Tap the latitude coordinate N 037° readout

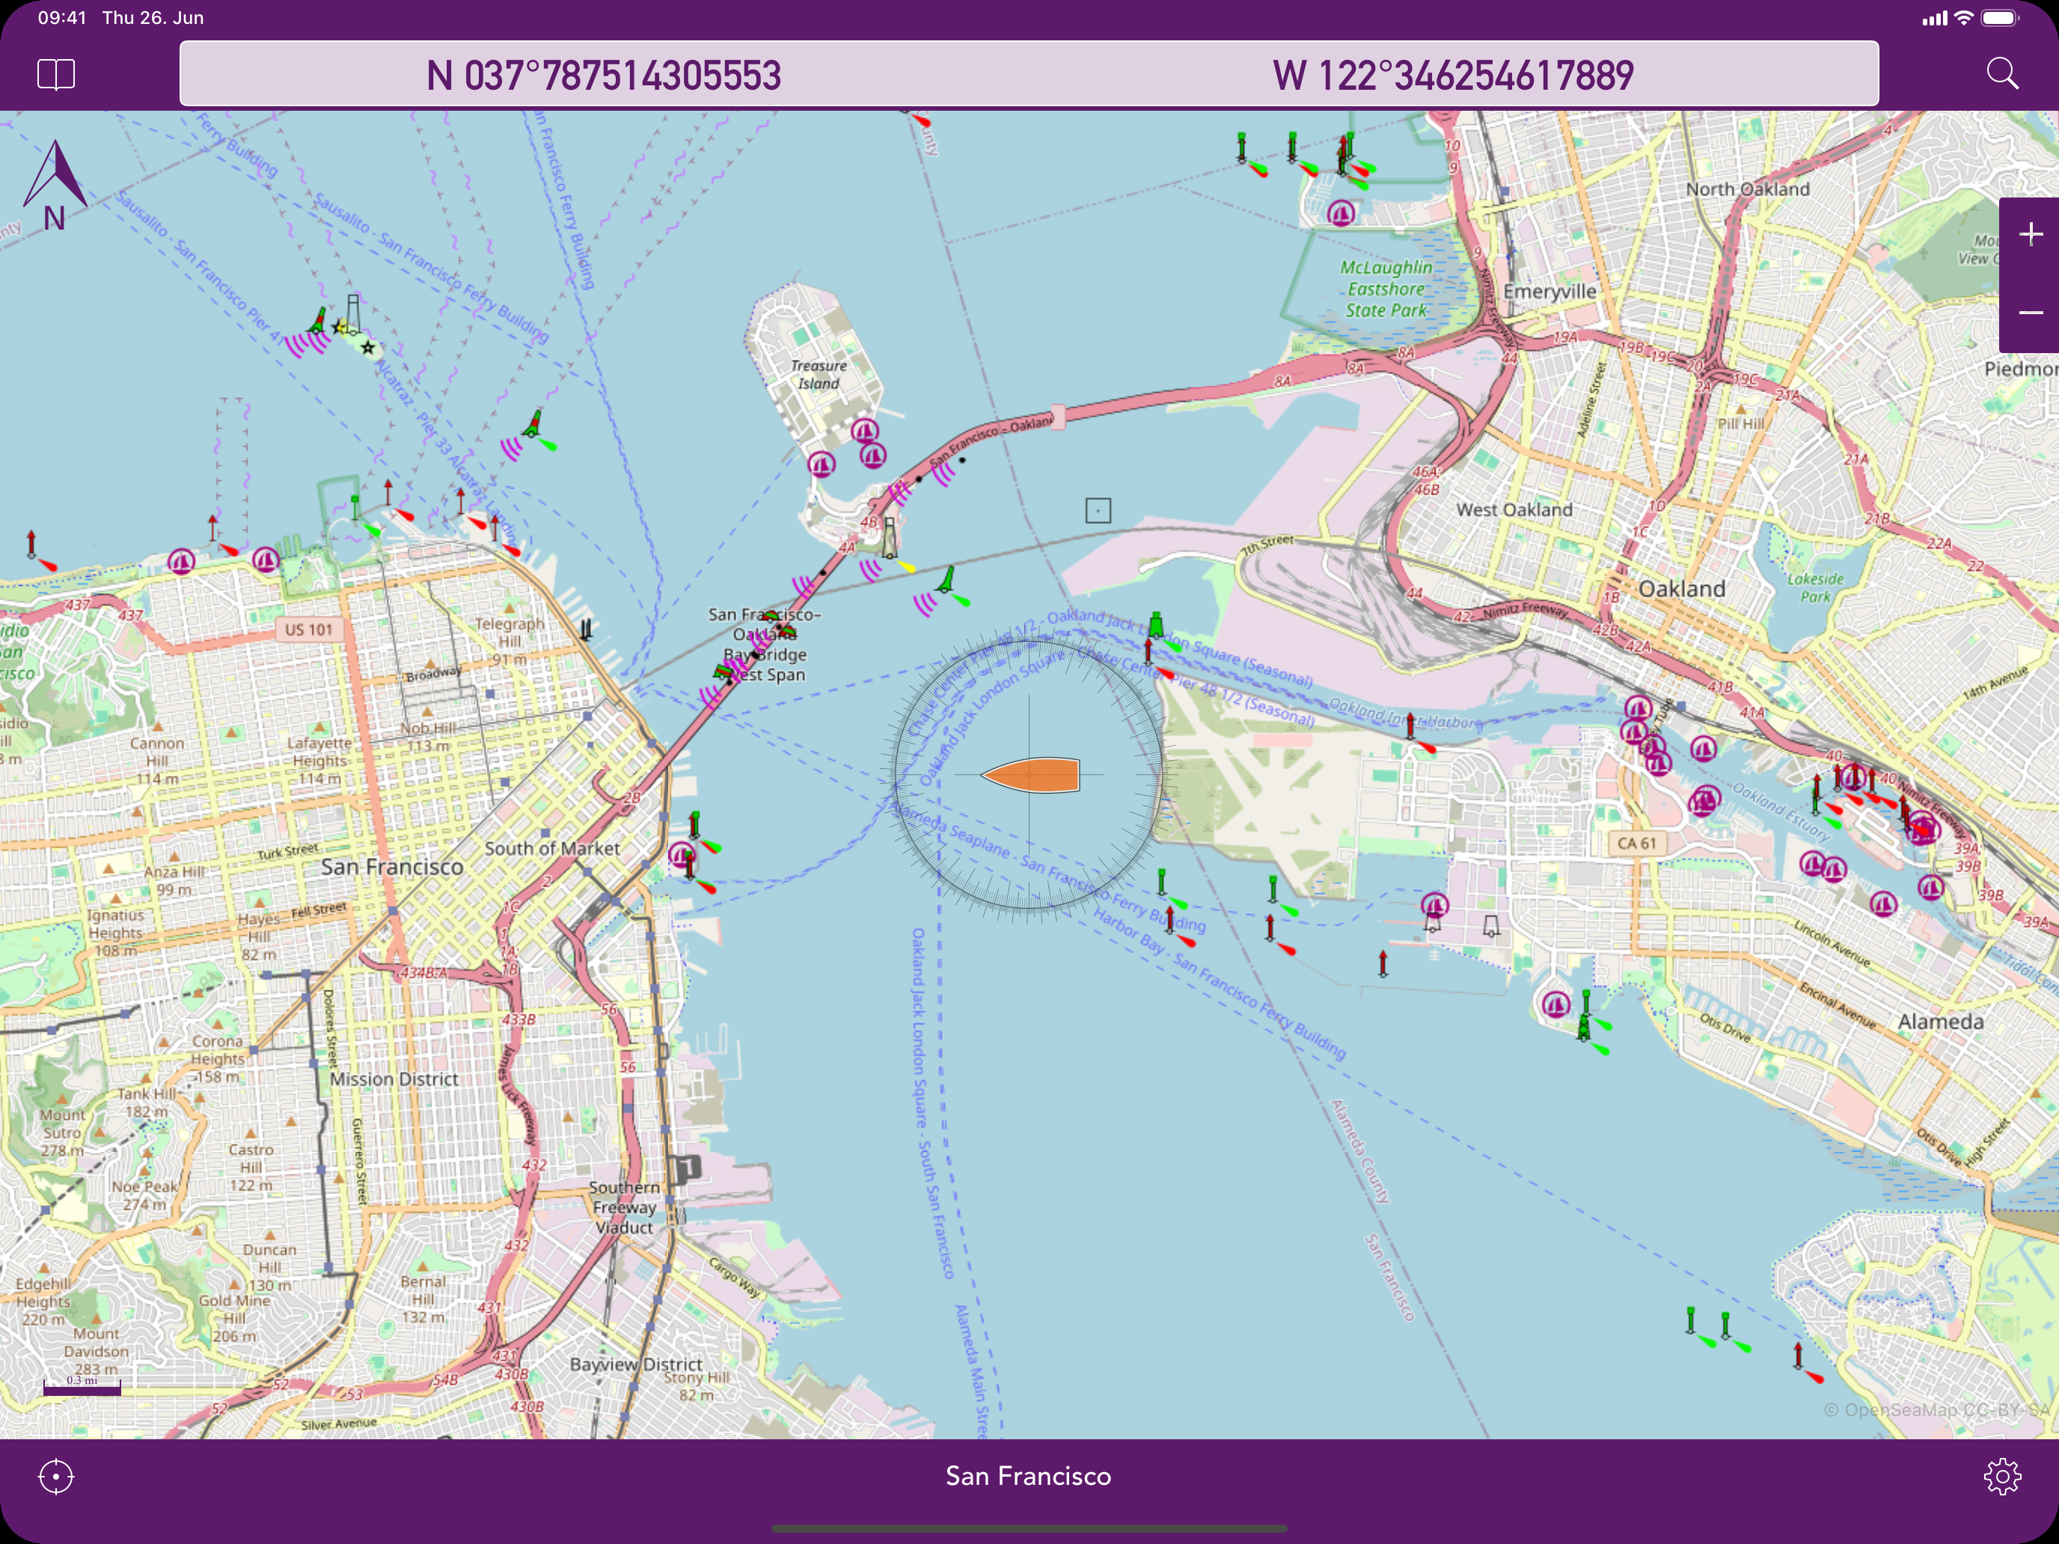tap(603, 75)
